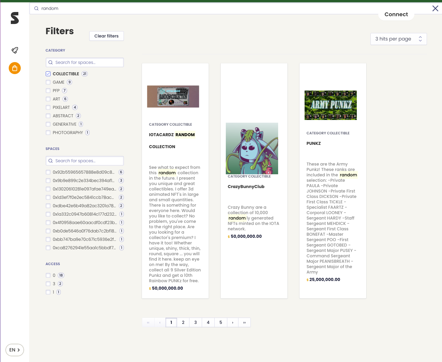This screenshot has width=442, height=362.
Task: Uncheck the COLLECTIBLE category filter
Action: tap(48, 73)
